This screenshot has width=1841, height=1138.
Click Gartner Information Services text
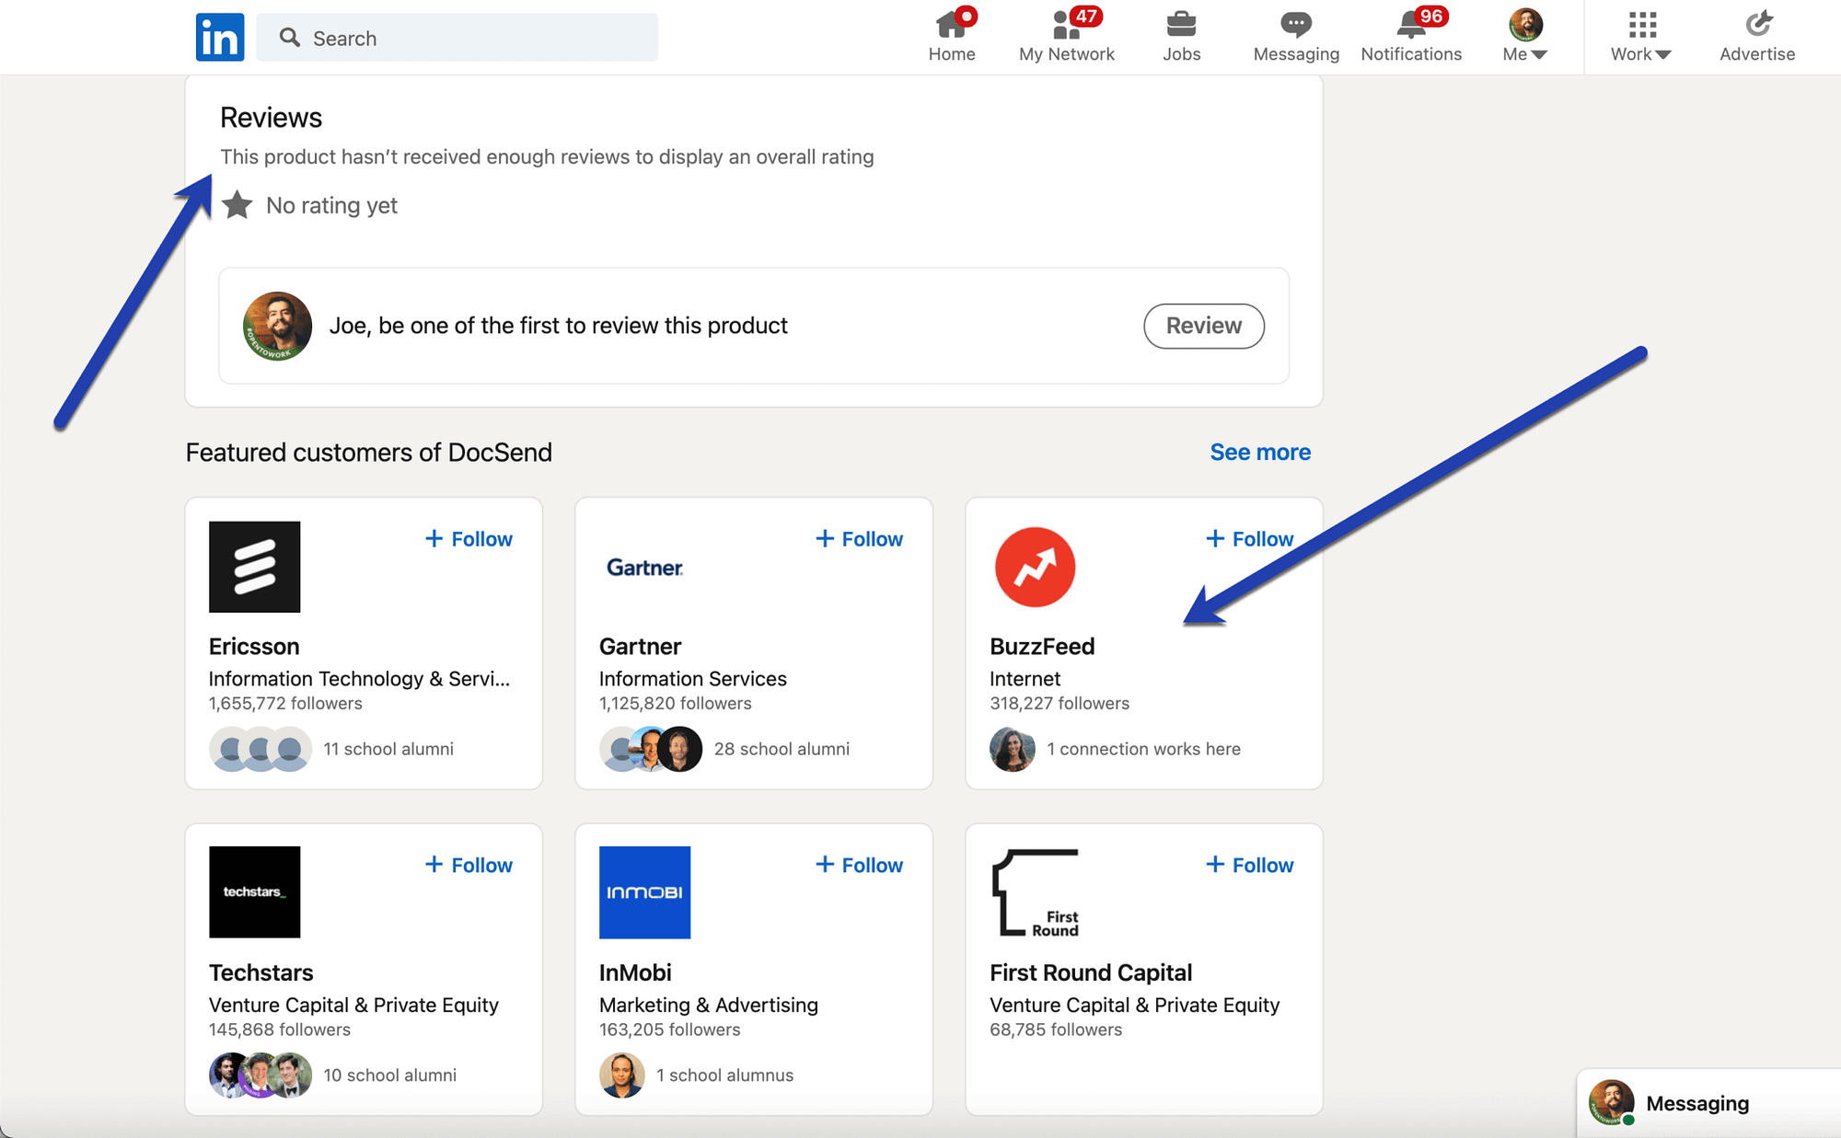pyautogui.click(x=693, y=679)
